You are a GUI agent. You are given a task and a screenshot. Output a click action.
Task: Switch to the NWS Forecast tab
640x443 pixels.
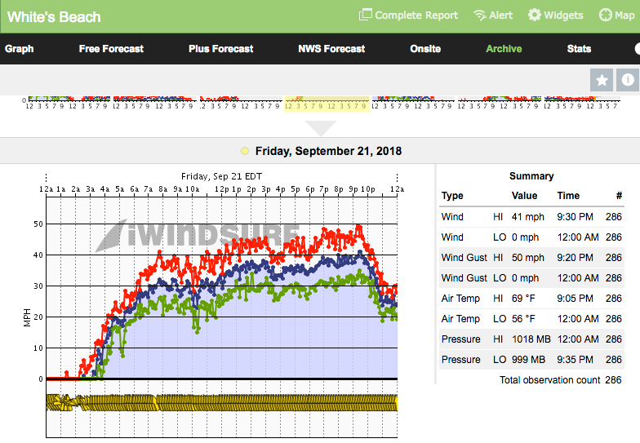pos(331,49)
